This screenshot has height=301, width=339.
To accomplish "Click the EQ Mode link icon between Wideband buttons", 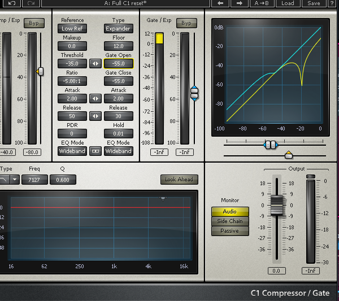I will 95,151.
